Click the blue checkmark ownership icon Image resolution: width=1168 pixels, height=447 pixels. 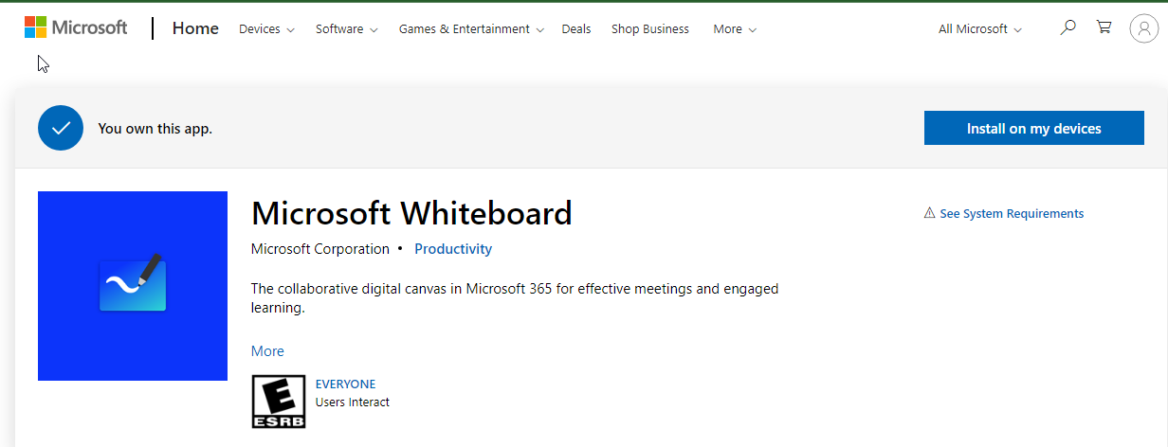pos(61,128)
